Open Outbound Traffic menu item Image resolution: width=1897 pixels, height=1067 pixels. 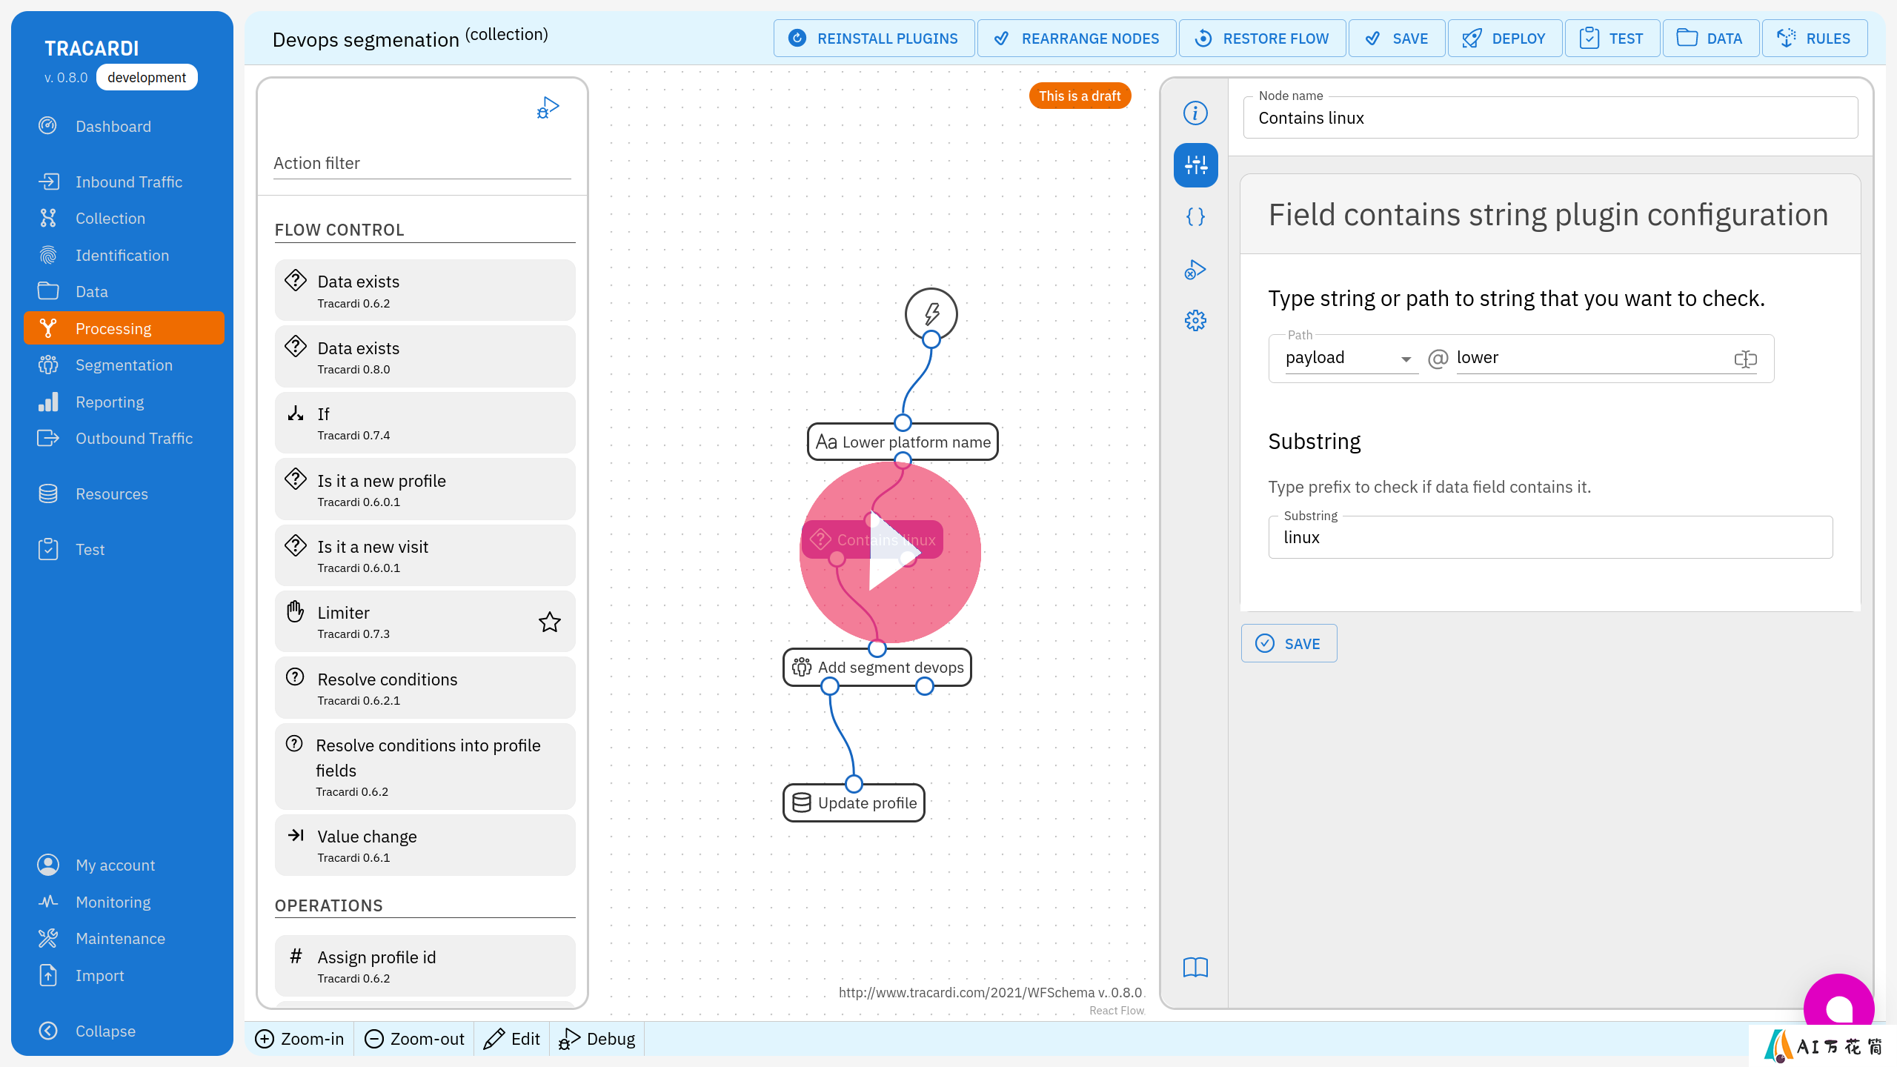(x=124, y=439)
